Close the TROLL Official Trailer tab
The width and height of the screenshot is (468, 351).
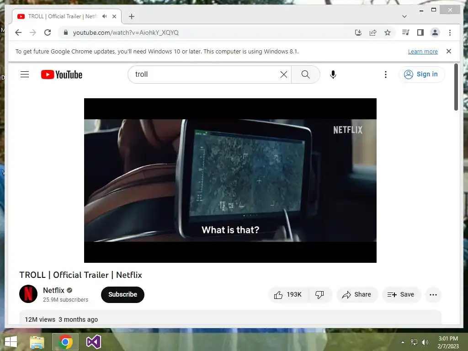coord(114,16)
